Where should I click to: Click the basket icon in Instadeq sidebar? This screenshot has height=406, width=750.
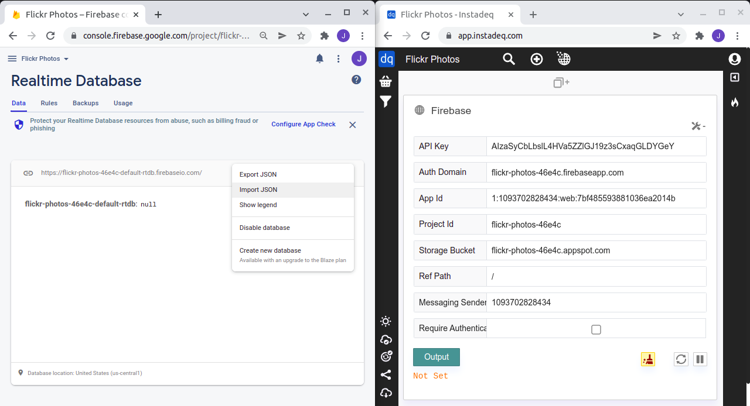pos(386,81)
